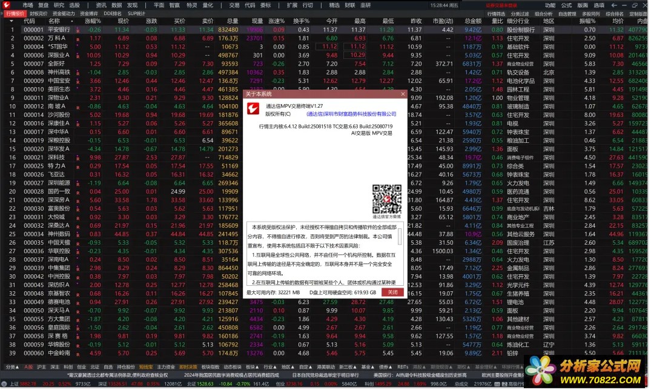Select the 短线宝 bottom tab
Screen dimensions: 651x390
point(146,367)
